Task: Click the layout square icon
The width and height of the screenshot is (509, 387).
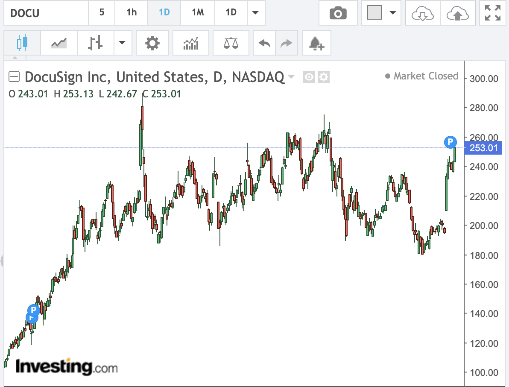Action: pos(374,13)
